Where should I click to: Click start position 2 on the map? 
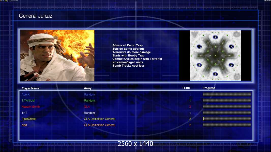tap(231, 46)
